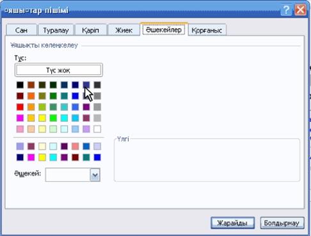The width and height of the screenshot is (311, 236).
Task: Pick the light yellow swatch in fifth row
Action: (x=42, y=129)
